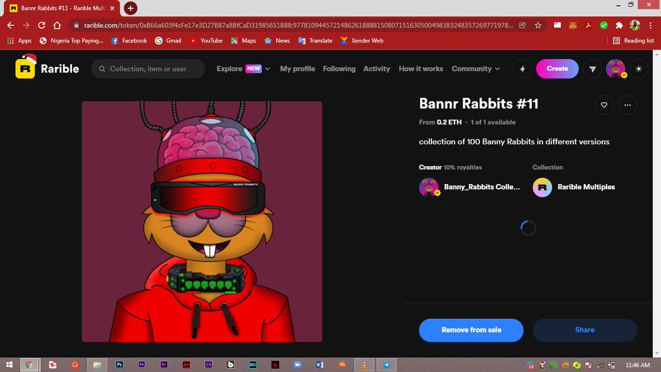Open the Apps bookmark
The height and width of the screenshot is (372, 661).
click(19, 41)
